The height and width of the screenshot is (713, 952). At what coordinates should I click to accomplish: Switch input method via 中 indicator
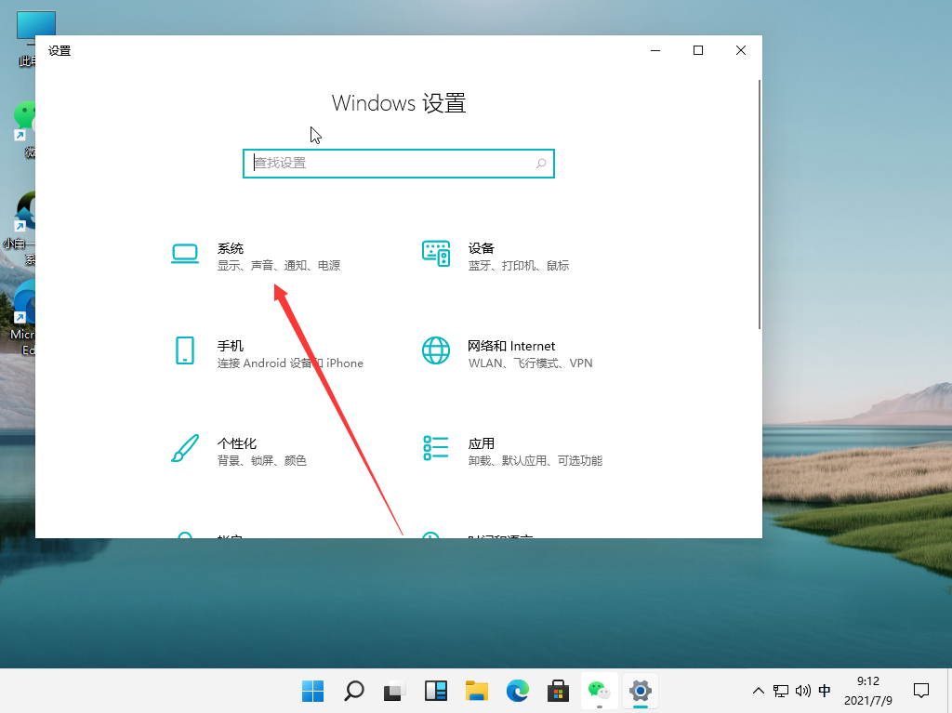[824, 691]
